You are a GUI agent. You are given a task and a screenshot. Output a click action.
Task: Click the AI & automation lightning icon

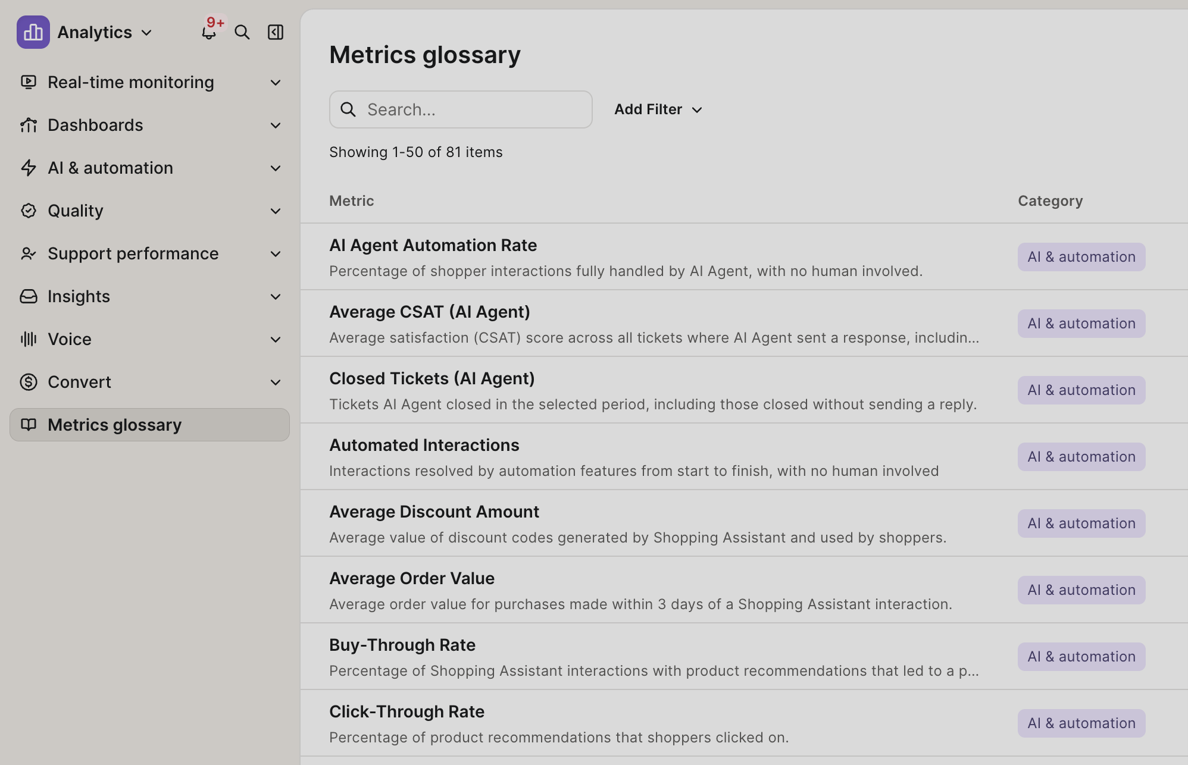(29, 168)
